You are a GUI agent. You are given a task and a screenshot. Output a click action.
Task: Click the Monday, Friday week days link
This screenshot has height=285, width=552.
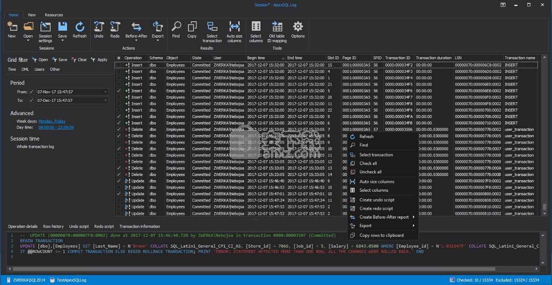52,121
